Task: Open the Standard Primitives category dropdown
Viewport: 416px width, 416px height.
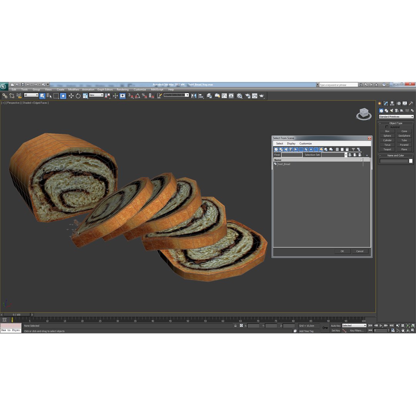Action: (396, 117)
